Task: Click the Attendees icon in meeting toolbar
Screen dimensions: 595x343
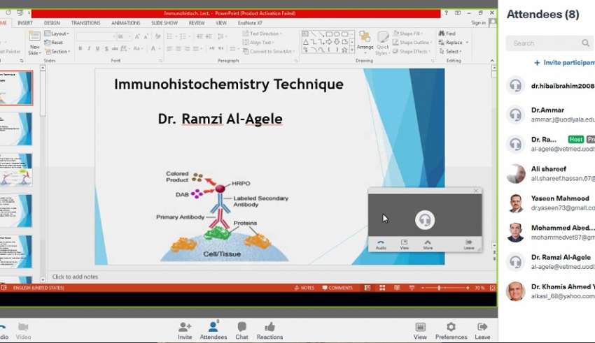Action: coord(213,328)
